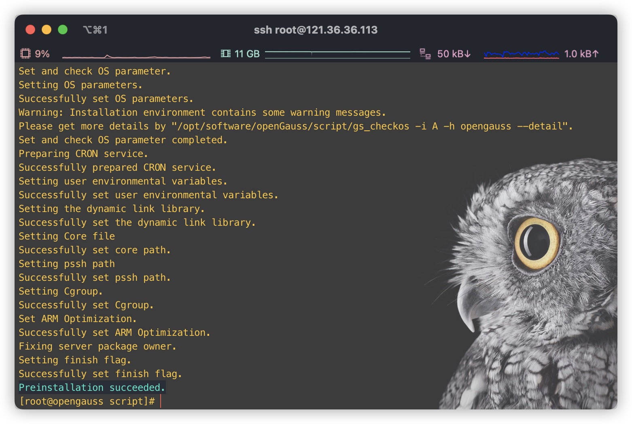This screenshot has height=424, width=632.
Task: Click the window title ssh root@121.36.36.113
Action: pos(316,30)
